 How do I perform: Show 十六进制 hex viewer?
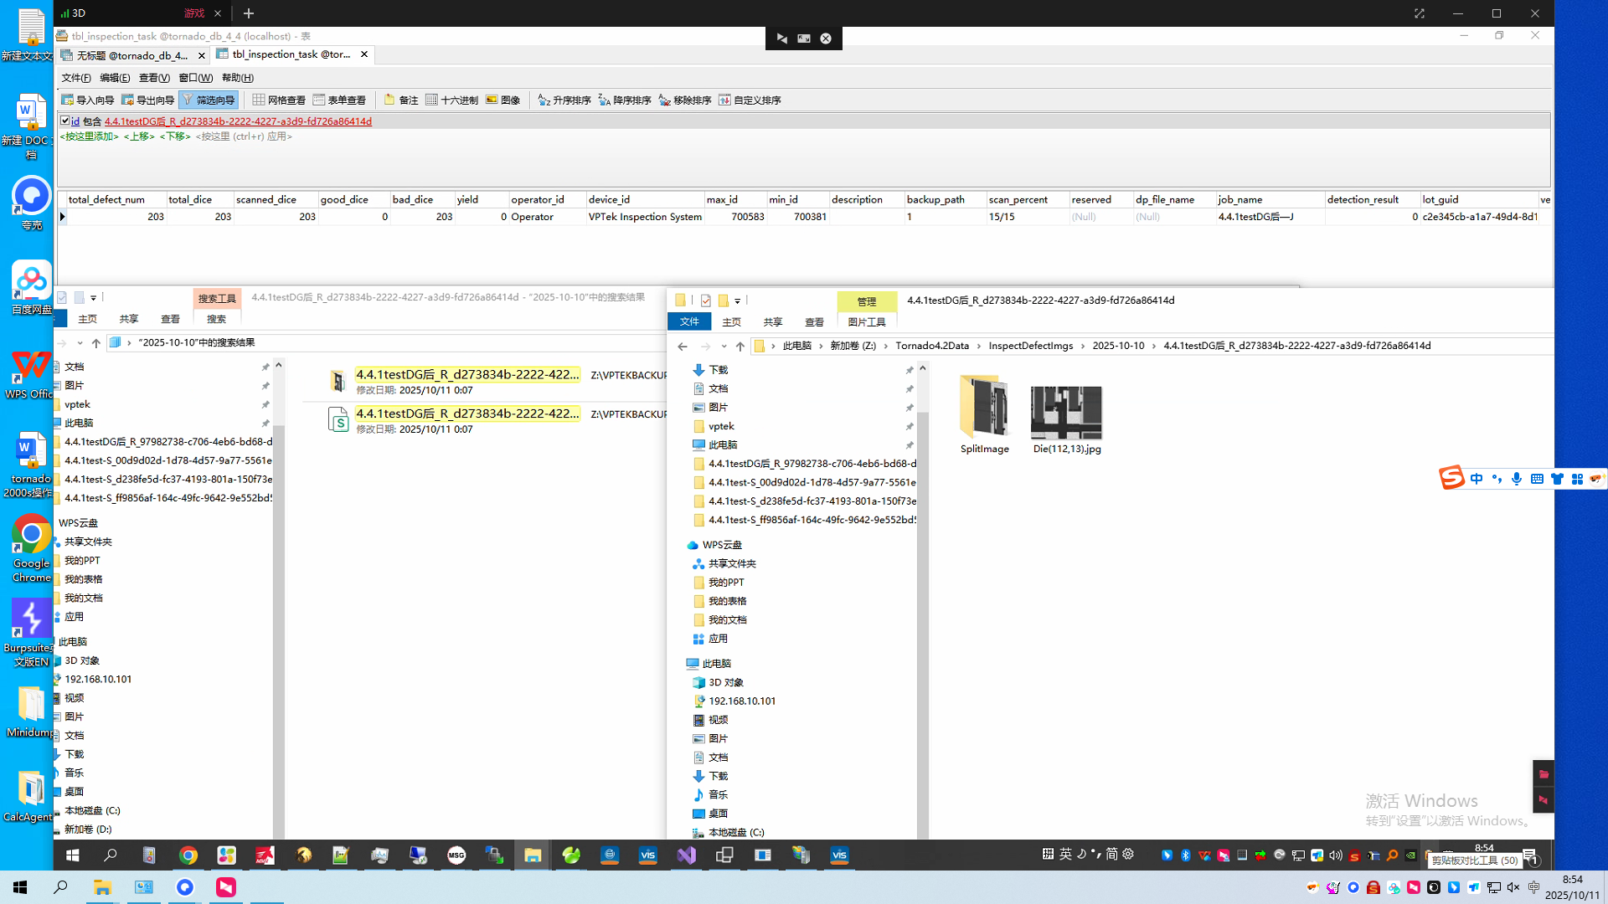pos(451,100)
